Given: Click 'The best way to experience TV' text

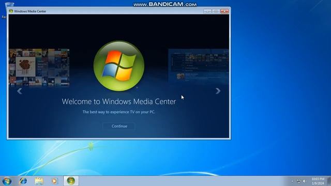Looking at the screenshot, I should click(119, 112).
